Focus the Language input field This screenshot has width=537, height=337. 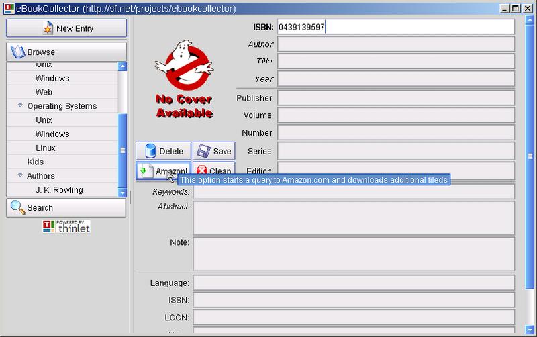(x=354, y=283)
